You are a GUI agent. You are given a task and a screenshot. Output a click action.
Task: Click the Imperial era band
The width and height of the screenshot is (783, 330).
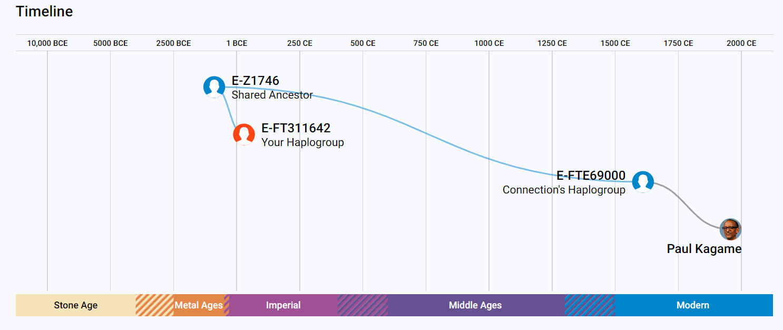coord(283,305)
